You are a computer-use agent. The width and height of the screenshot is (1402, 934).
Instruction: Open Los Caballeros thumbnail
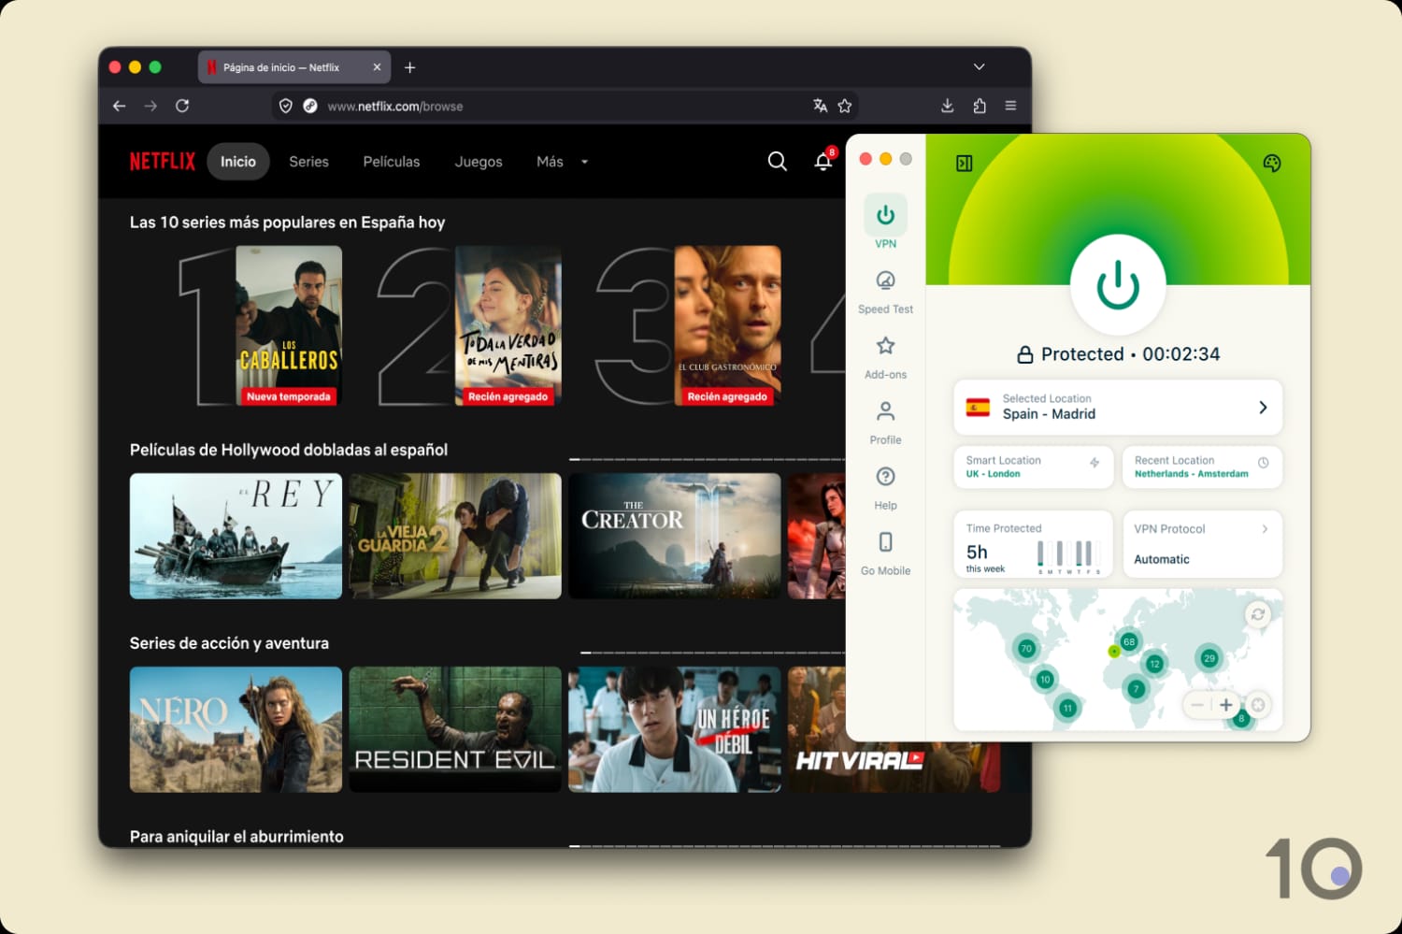pos(289,325)
